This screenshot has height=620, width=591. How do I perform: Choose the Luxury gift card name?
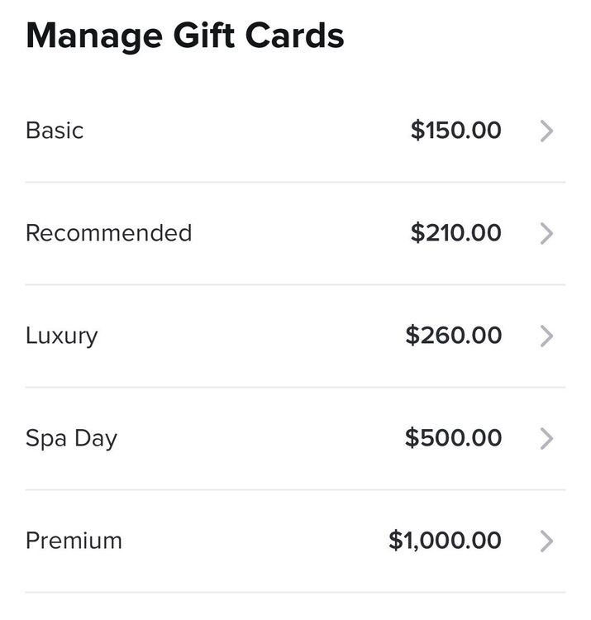pos(61,336)
